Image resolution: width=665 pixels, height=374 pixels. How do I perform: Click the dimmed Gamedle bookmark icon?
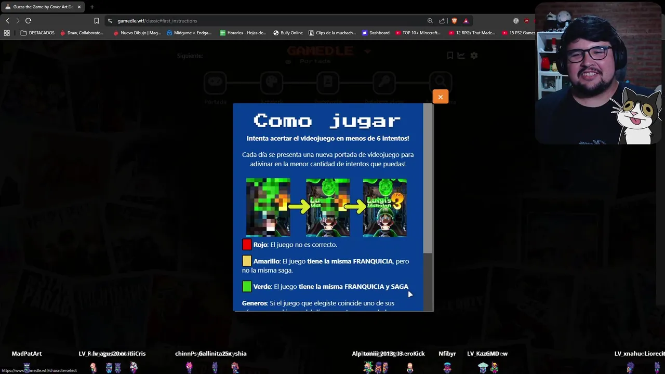pos(450,56)
